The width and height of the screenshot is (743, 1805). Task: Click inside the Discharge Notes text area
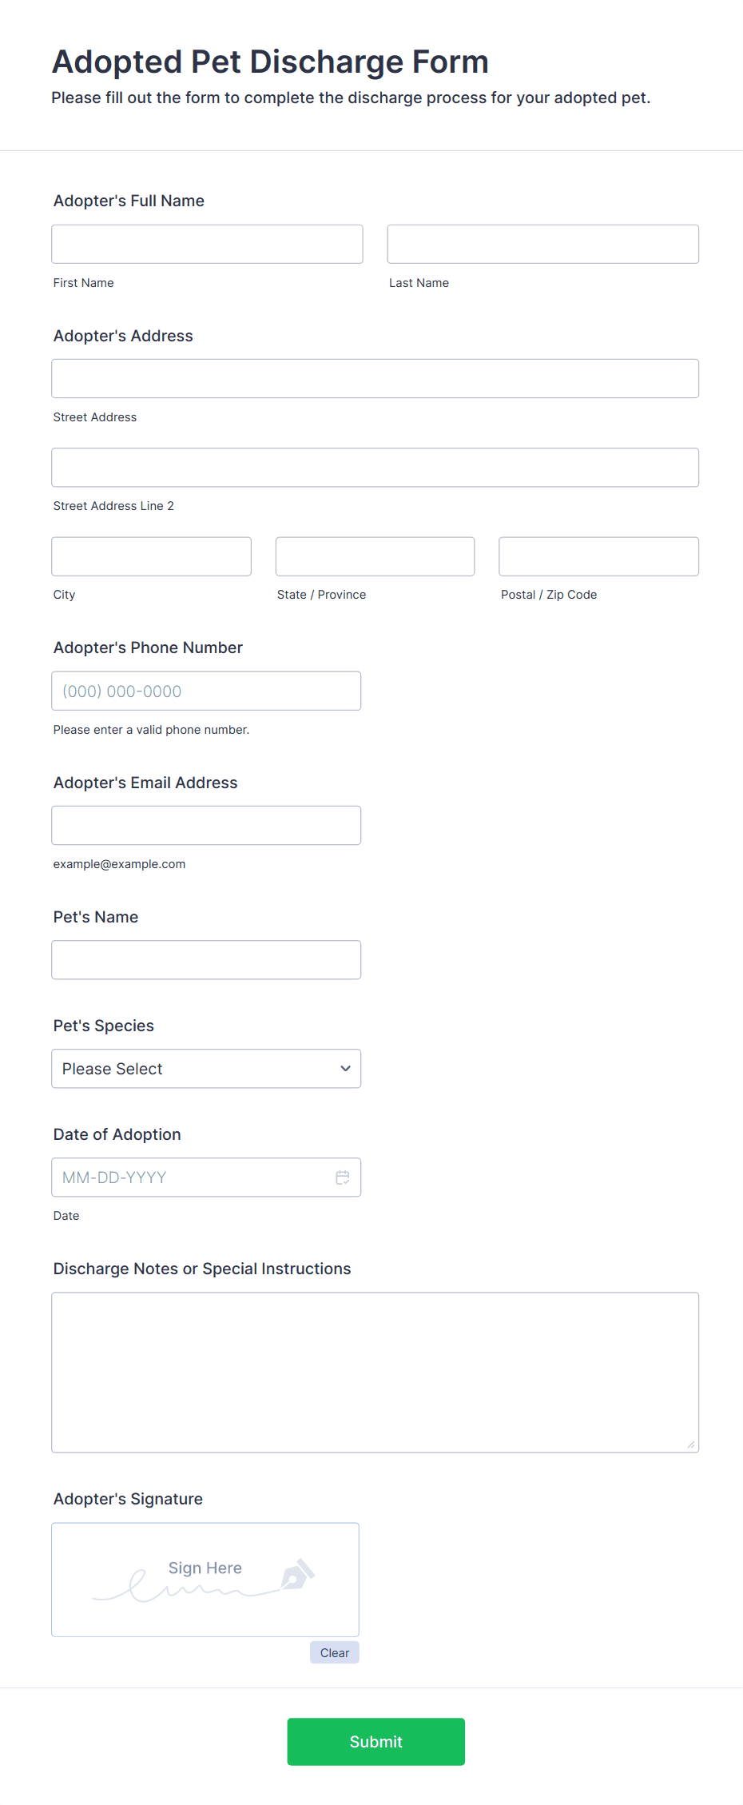[375, 1372]
